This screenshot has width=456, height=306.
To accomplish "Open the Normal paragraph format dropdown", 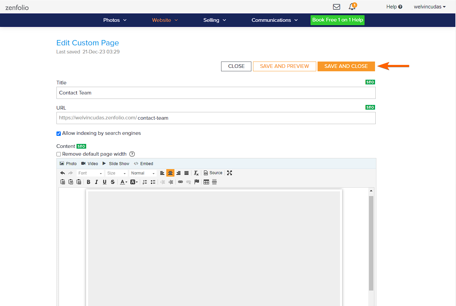I will tap(143, 173).
